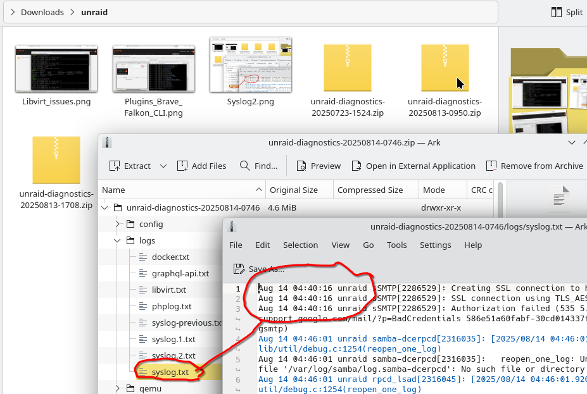Click the Extract button in Ark toolbar
587x394 pixels.
130,166
